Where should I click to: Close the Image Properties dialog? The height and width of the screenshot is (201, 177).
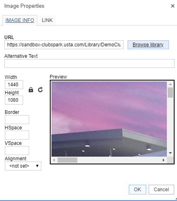[173, 6]
